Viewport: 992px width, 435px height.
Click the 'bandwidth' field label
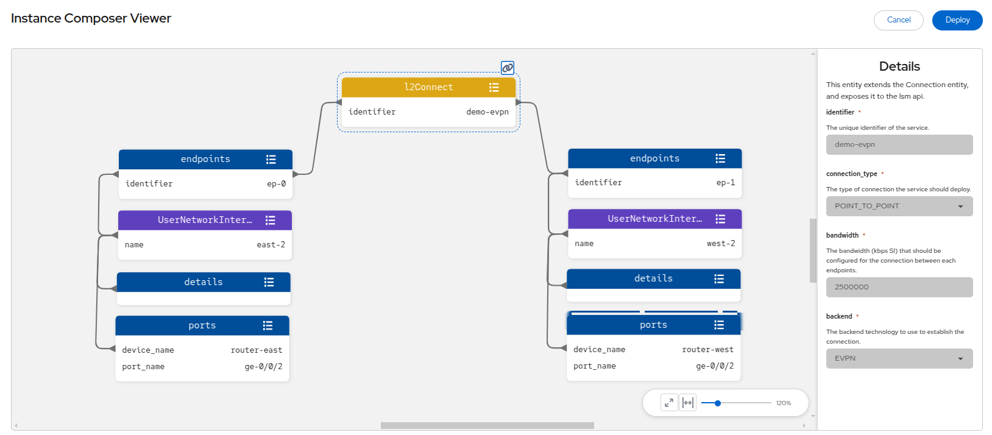tap(842, 235)
